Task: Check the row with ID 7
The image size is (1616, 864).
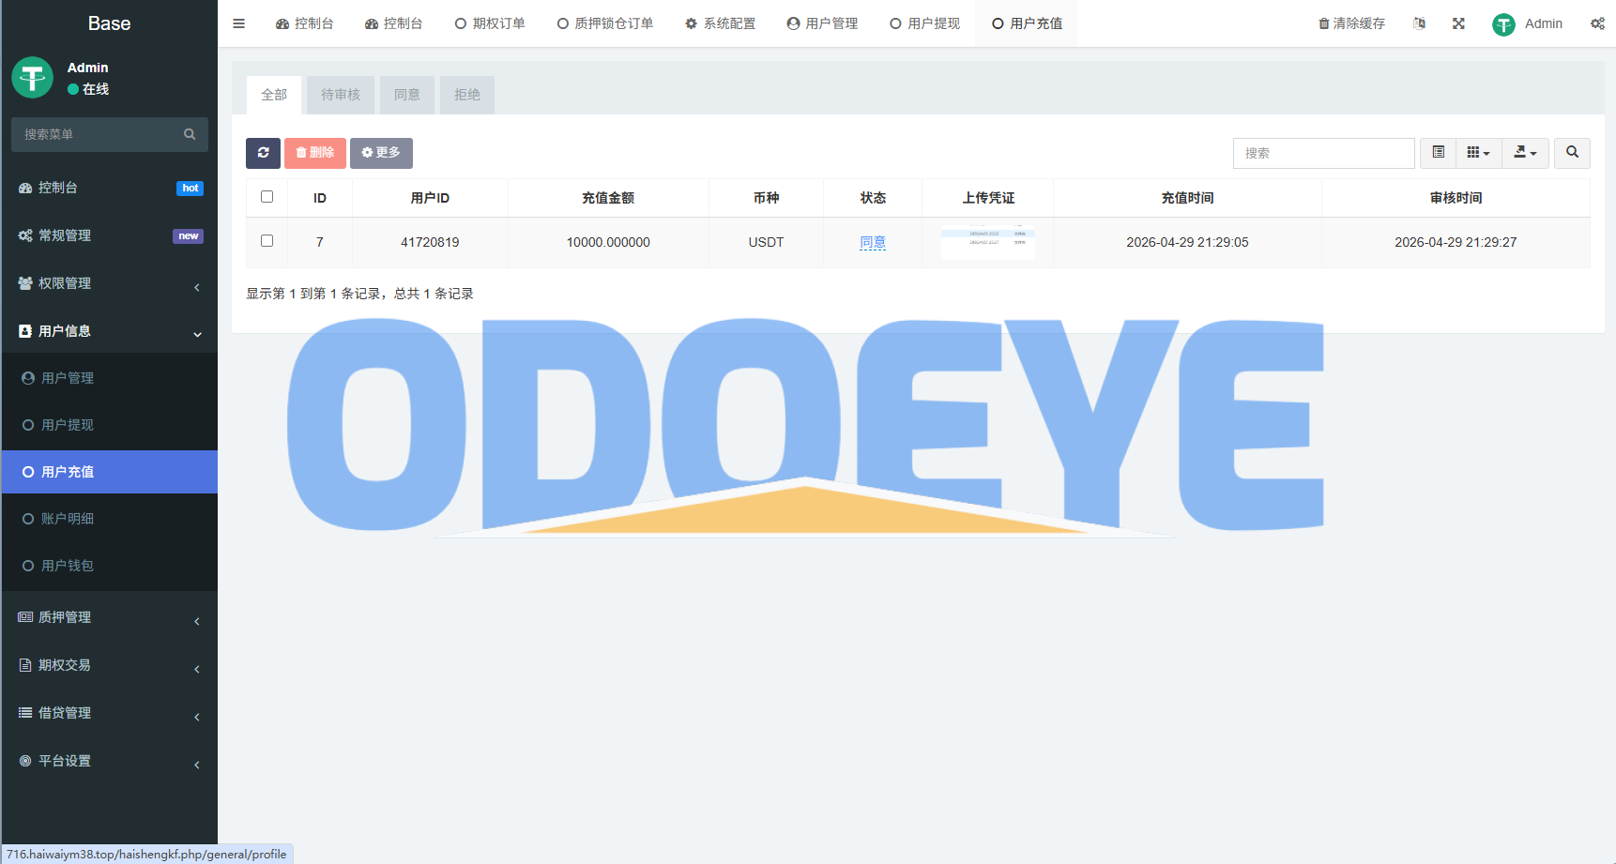Action: 267,241
